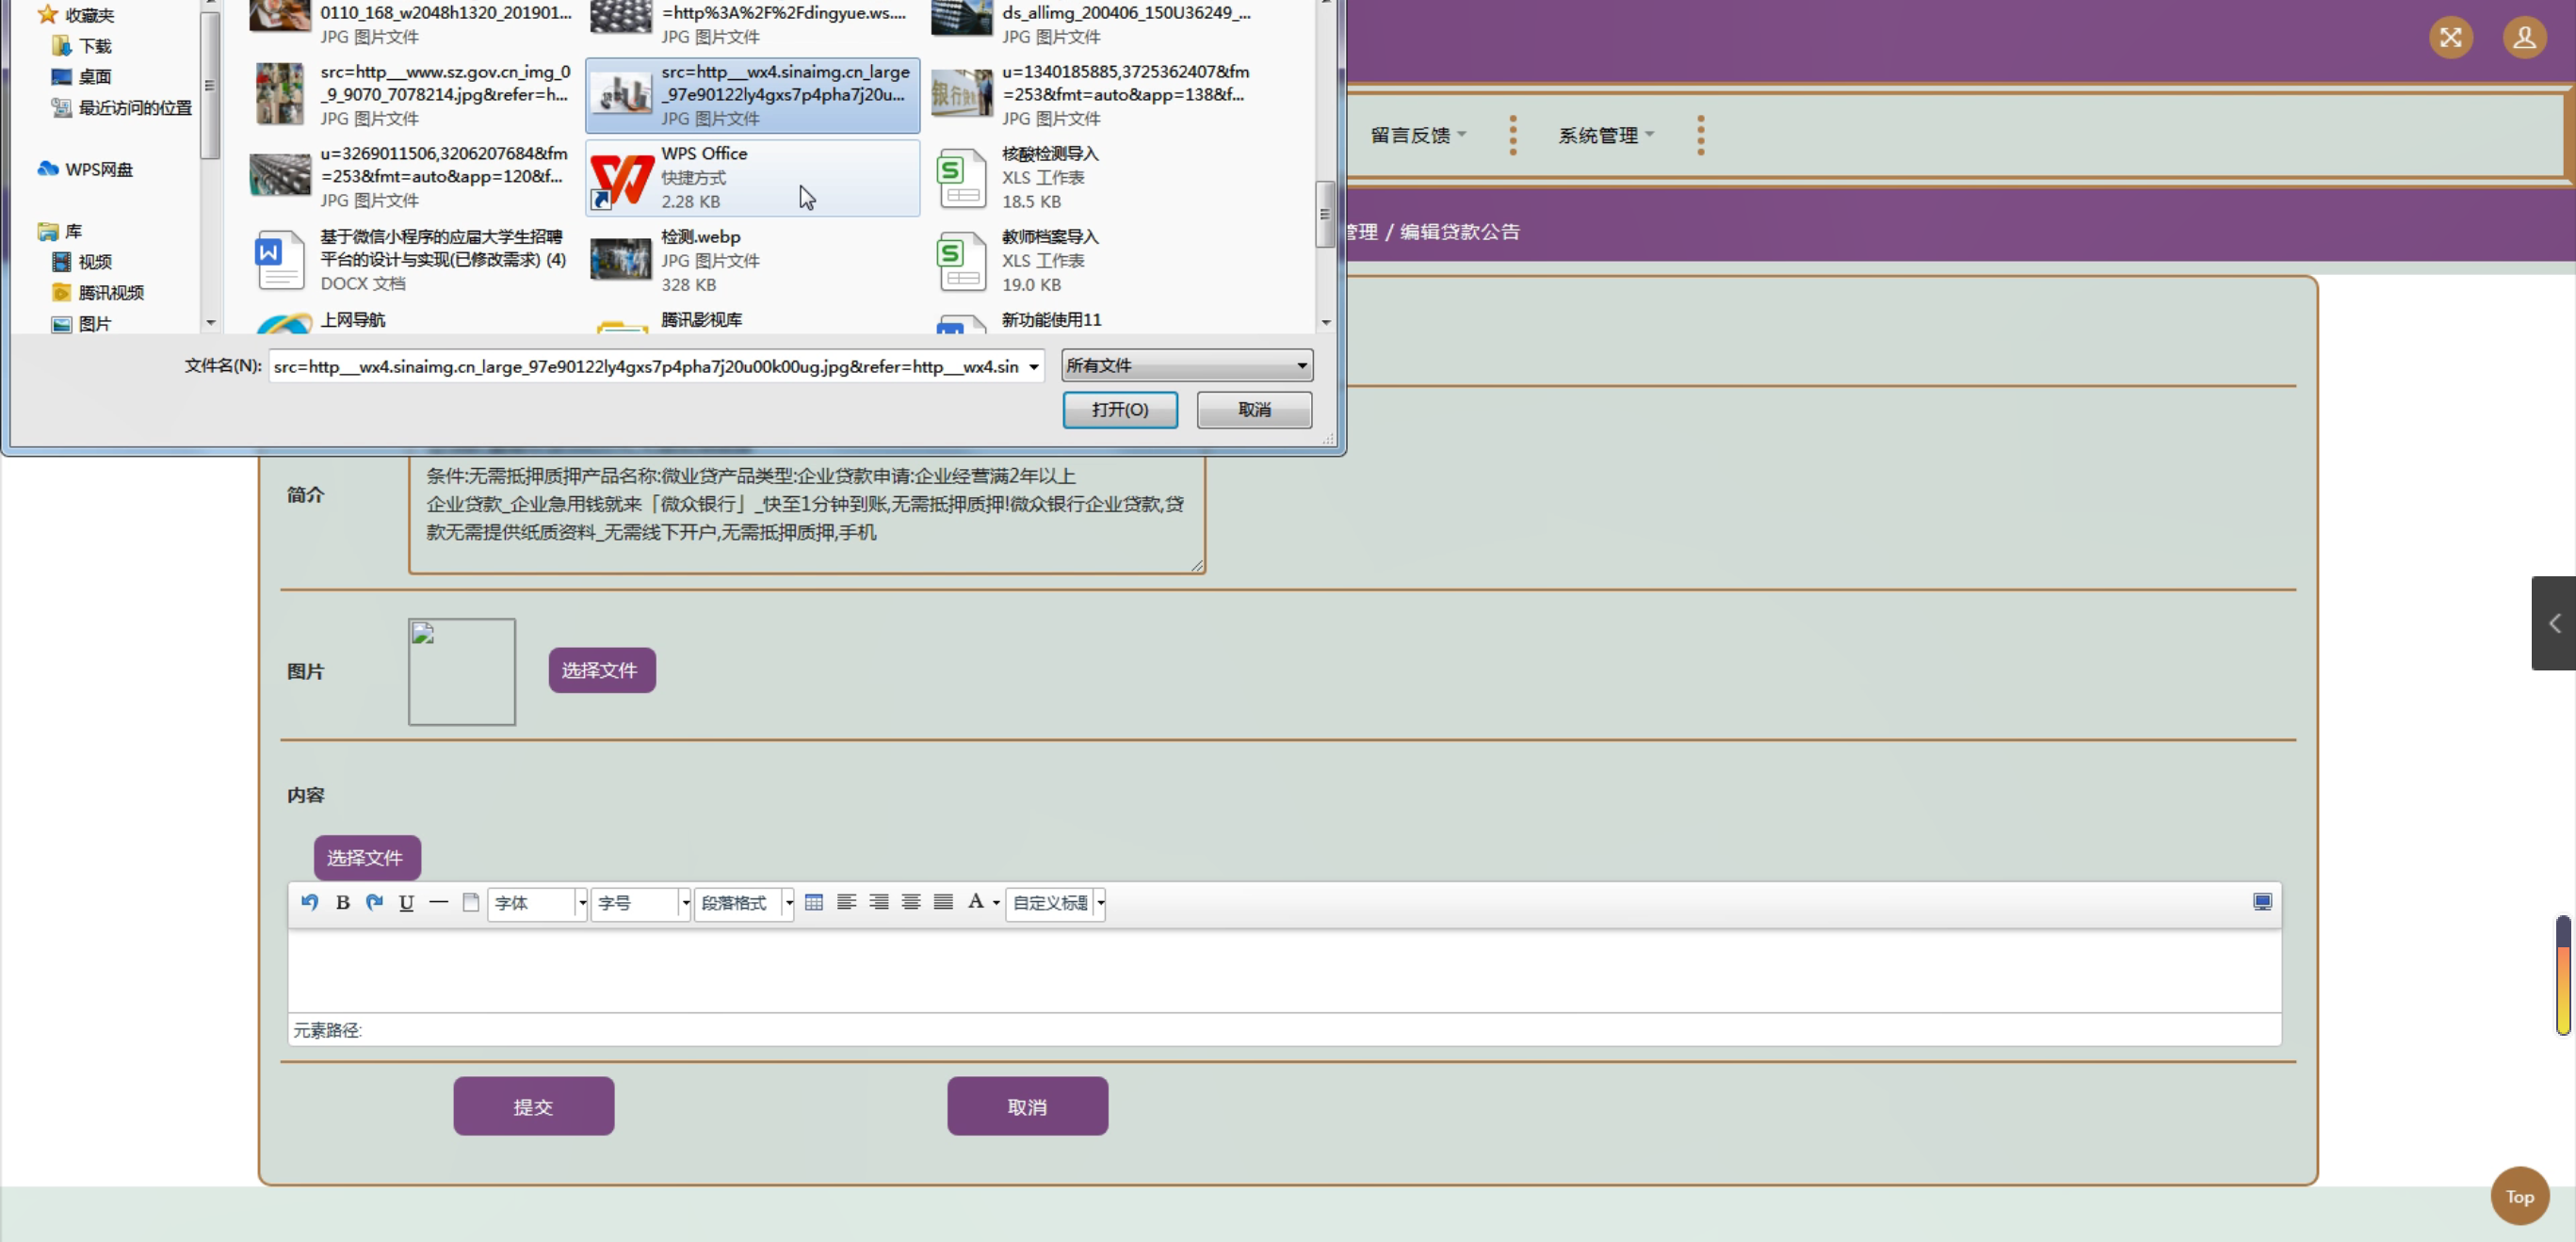2576x1242 pixels.
Task: Click the redo arrow icon
Action: pos(374,902)
